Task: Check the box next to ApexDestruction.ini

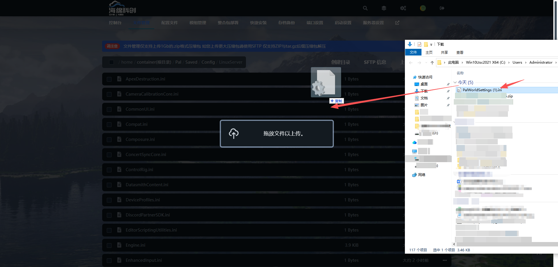Action: 109,79
